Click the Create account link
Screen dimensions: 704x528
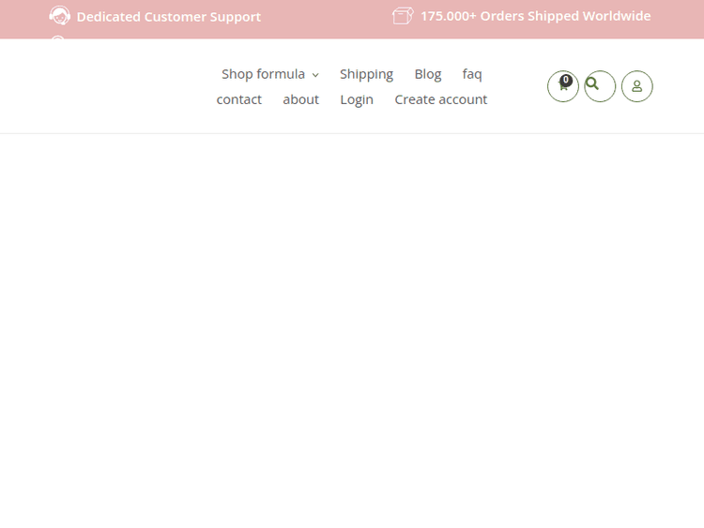pyautogui.click(x=441, y=99)
